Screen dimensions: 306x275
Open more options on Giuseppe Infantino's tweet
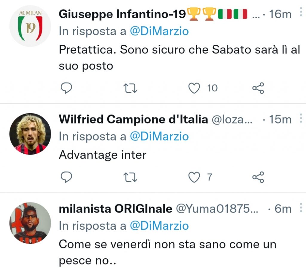pos(300,13)
